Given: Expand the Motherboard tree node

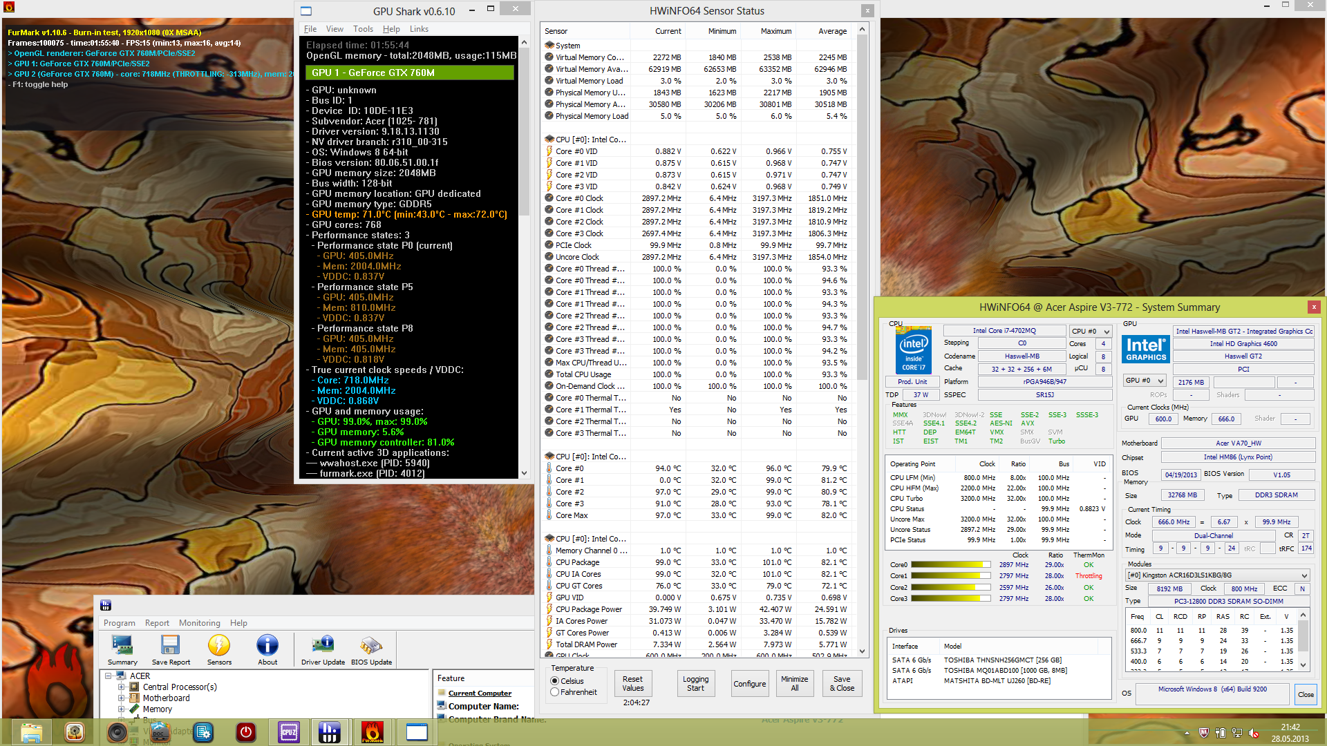Looking at the screenshot, I should [x=122, y=698].
